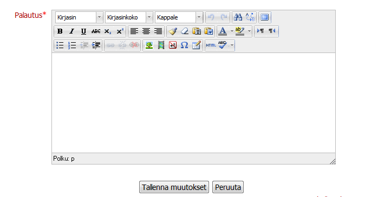Insert a table
Viewport: 378px width, 197px height.
click(197, 45)
